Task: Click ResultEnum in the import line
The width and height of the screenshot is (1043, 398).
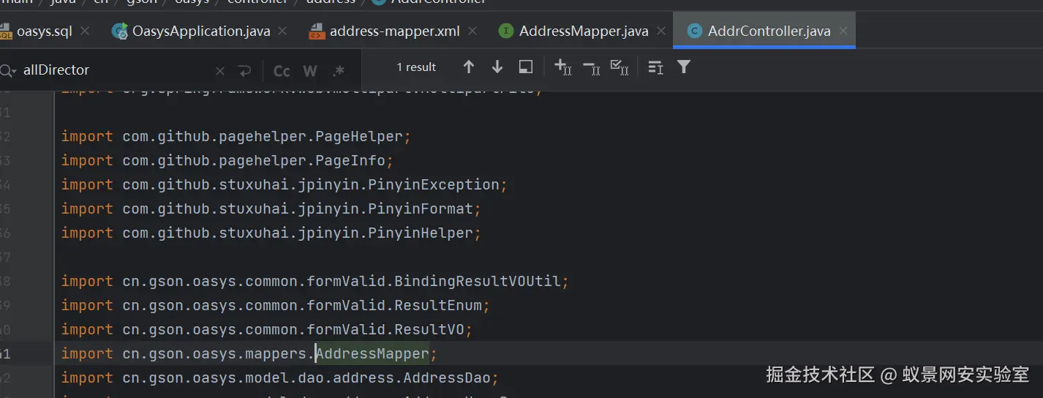Action: 438,305
